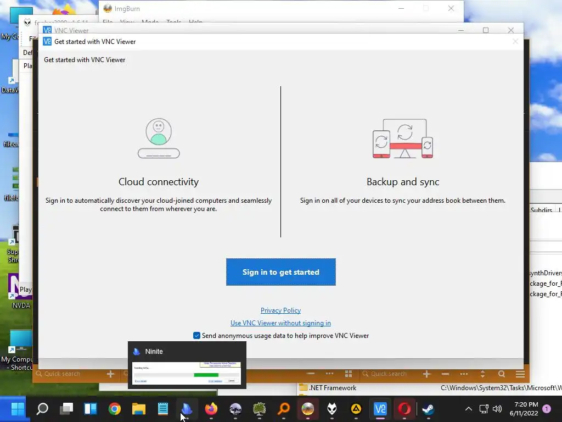This screenshot has width=562, height=422.
Task: Select the My Computer - Shortcut desktop icon
Action: point(16,351)
